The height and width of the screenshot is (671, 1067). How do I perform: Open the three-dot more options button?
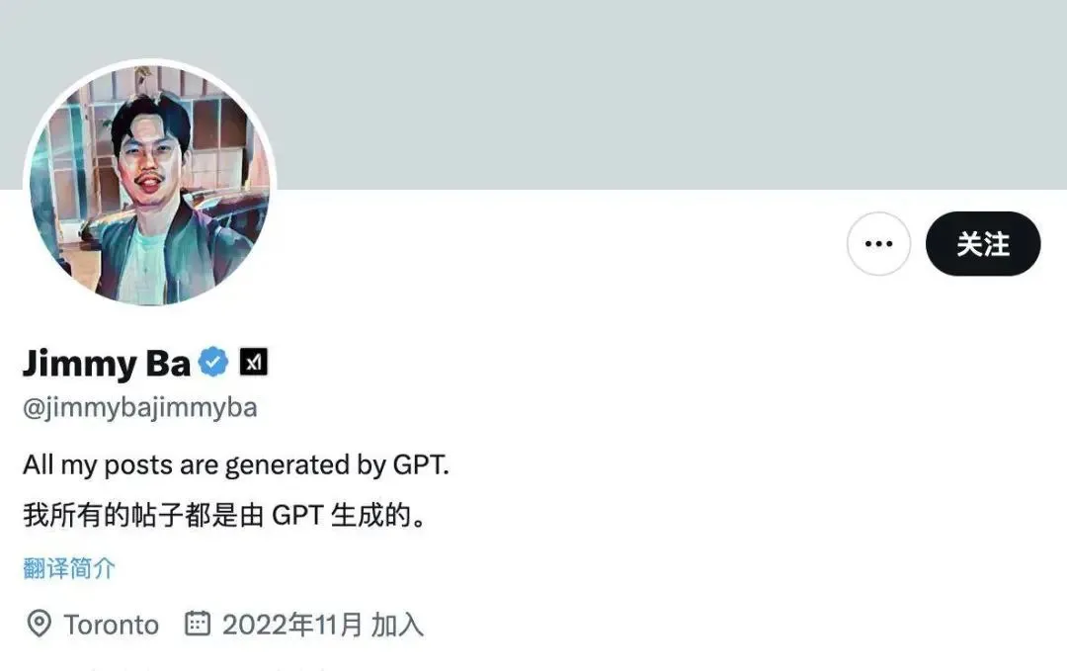tap(878, 244)
